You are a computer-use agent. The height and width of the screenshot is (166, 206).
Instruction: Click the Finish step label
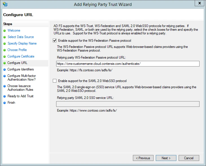click(x=11, y=103)
